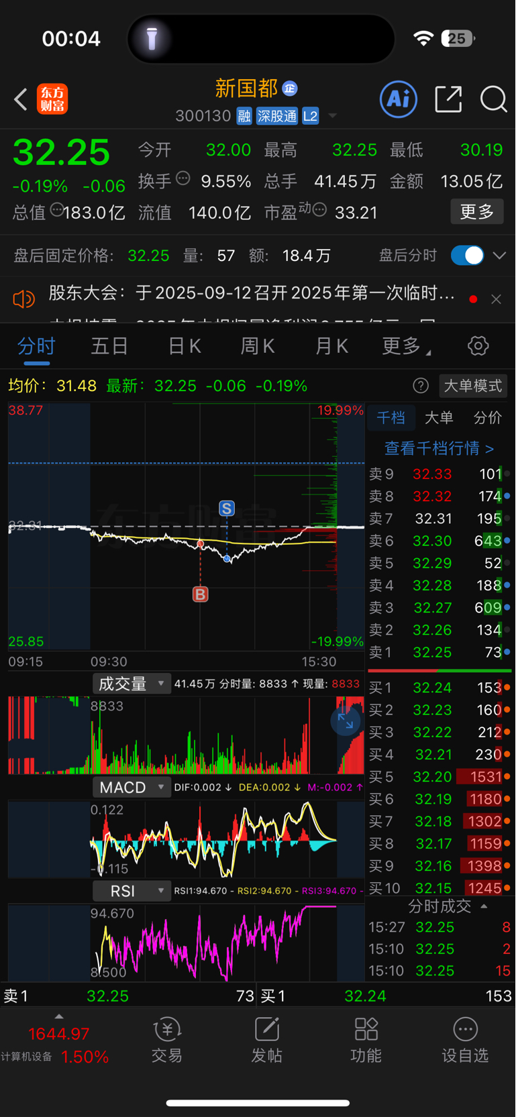Open the Ai assistant icon
Image resolution: width=516 pixels, height=1117 pixels.
[x=399, y=99]
